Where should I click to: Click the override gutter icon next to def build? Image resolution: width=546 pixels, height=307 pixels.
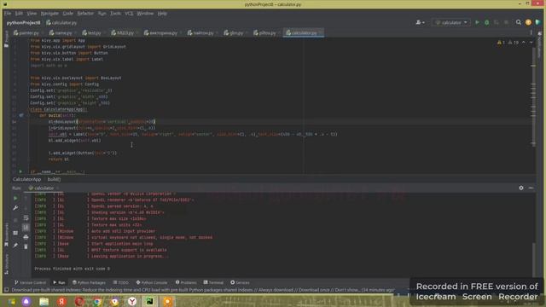tap(21, 115)
